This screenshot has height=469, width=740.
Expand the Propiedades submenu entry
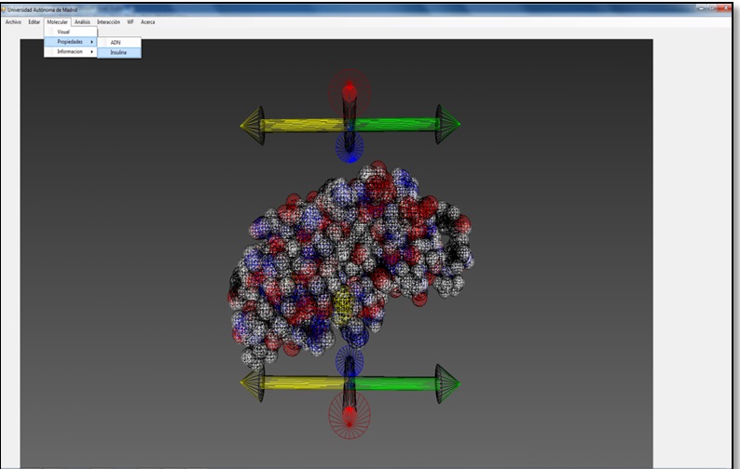71,42
